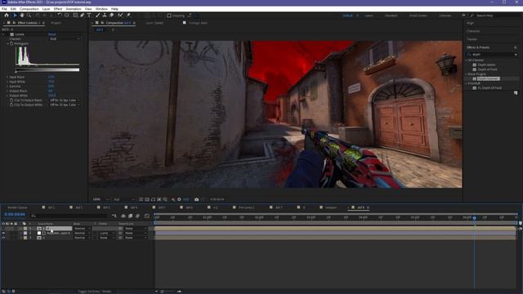Select the Small Screen workspace
The width and height of the screenshot is (523, 294).
tap(418, 16)
